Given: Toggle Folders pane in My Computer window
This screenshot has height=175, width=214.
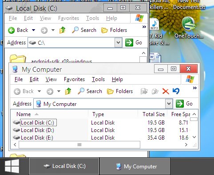Looking at the screenshot, I should click(x=120, y=91).
